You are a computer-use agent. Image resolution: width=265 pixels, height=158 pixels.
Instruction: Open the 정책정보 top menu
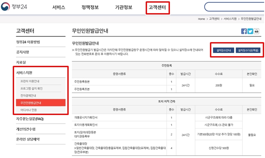pyautogui.click(x=90, y=7)
